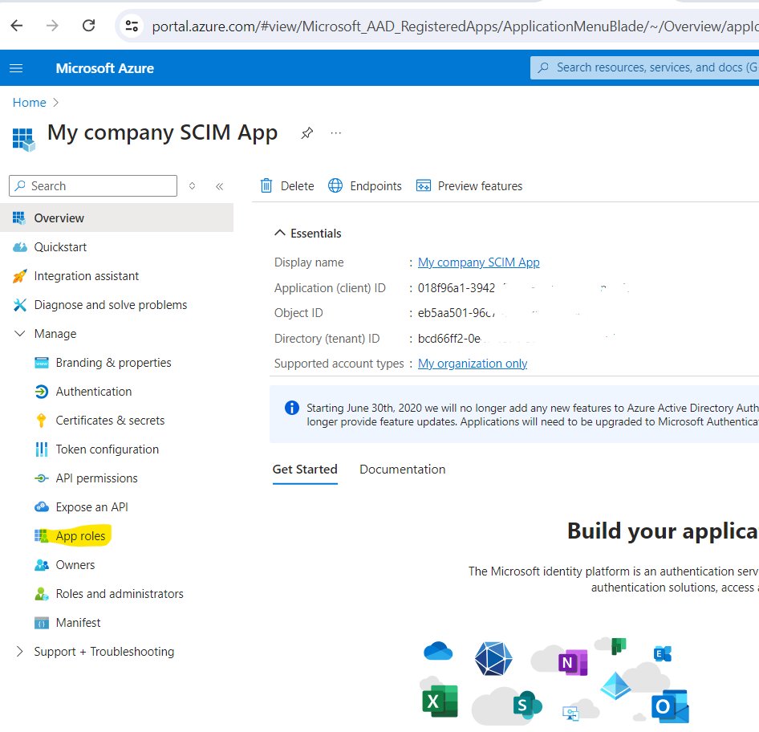Viewport: 759px width, 732px height.
Task: Click the Application (client) ID value
Action: coord(456,288)
